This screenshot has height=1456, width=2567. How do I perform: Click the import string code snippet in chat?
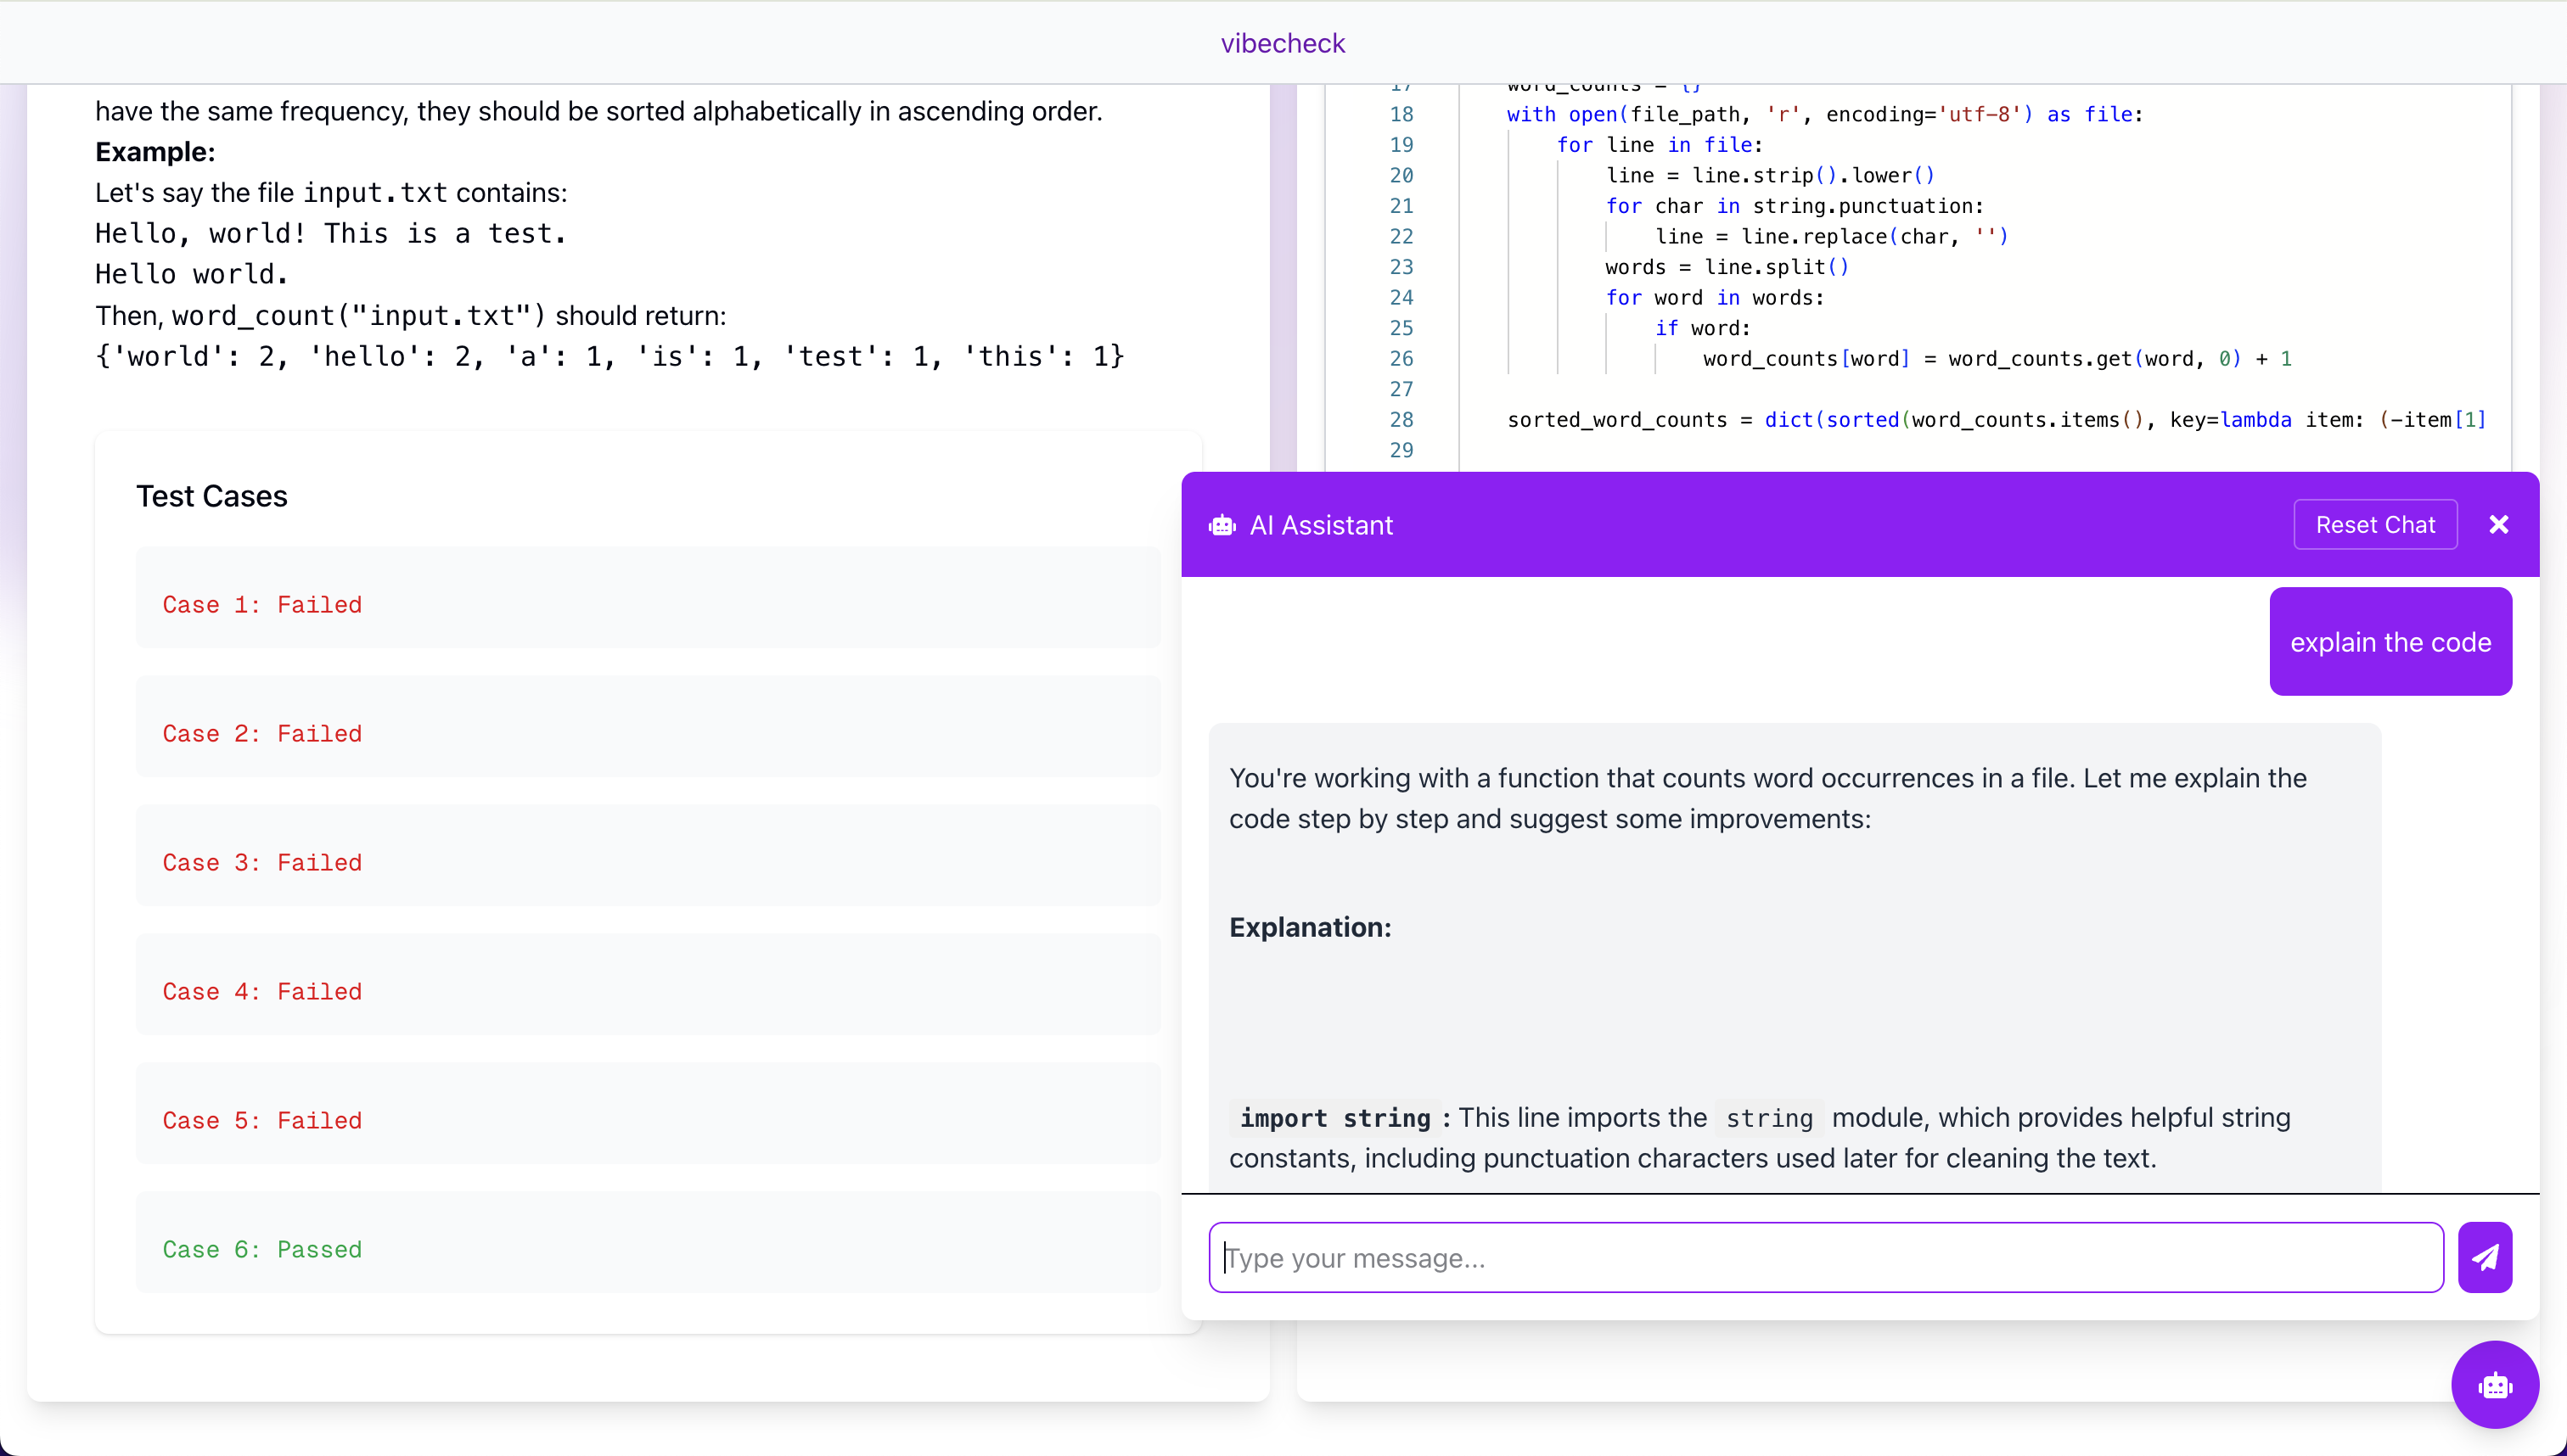coord(1334,1118)
